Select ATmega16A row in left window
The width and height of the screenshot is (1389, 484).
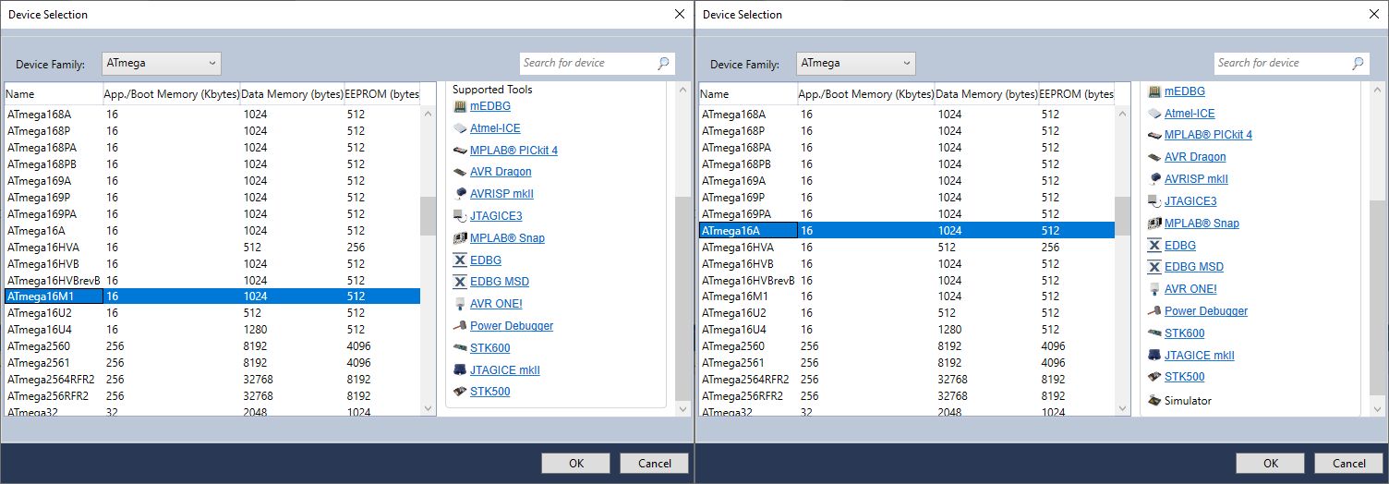[212, 231]
